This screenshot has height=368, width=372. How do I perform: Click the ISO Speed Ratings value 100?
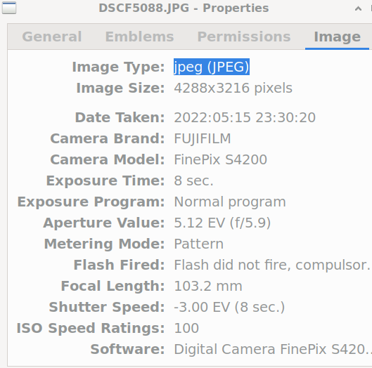[186, 328]
